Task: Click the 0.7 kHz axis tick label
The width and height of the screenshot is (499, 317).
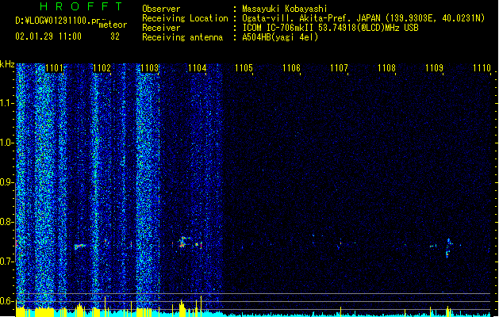Action: (x=6, y=262)
